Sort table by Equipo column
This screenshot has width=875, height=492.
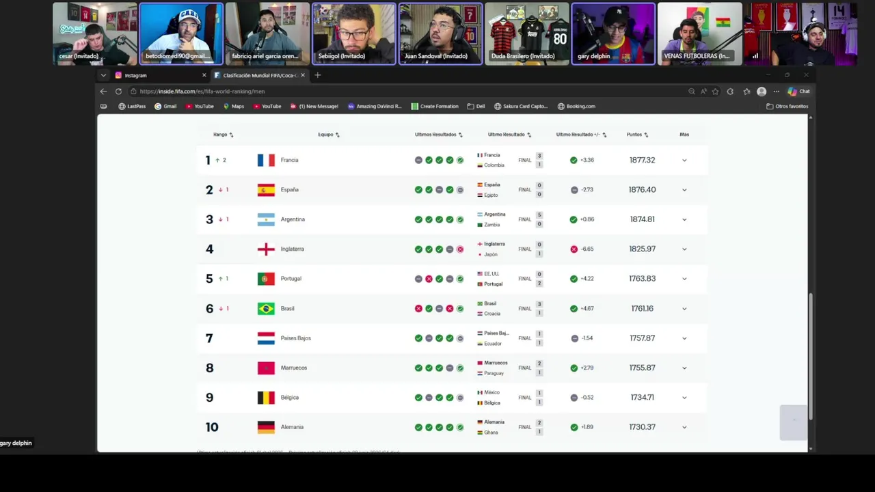(x=329, y=135)
